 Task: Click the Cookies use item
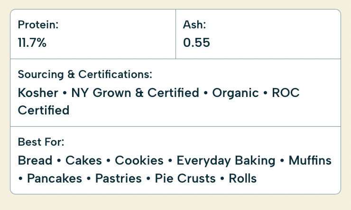click(x=139, y=160)
